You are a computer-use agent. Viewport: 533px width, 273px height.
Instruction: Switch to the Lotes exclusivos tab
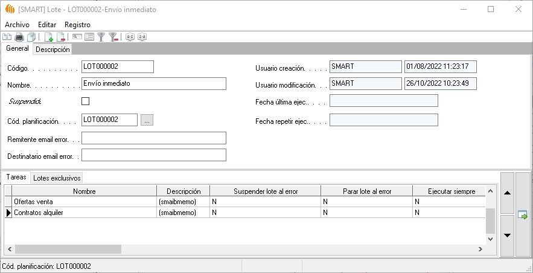click(x=57, y=178)
